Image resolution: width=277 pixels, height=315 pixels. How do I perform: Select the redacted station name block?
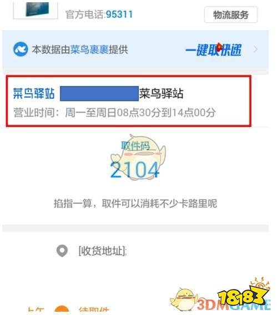click(x=99, y=93)
